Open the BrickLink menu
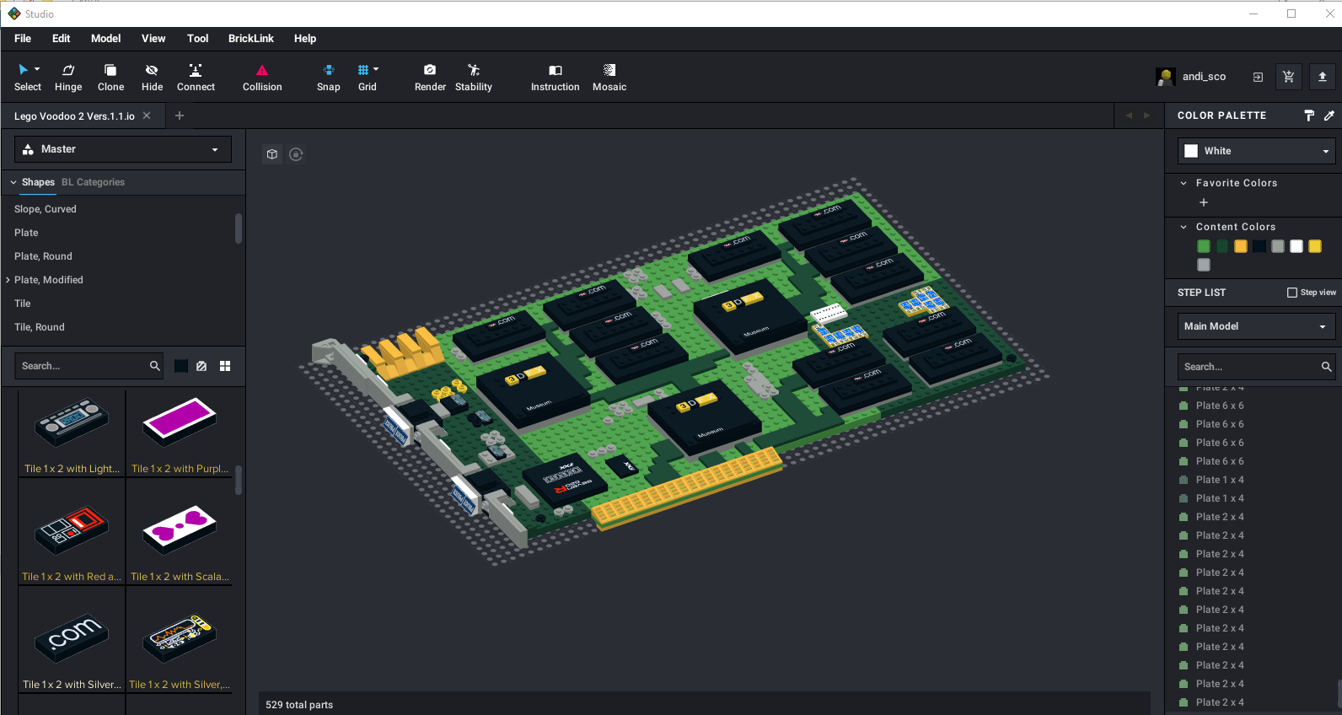1342x715 pixels. (x=250, y=39)
